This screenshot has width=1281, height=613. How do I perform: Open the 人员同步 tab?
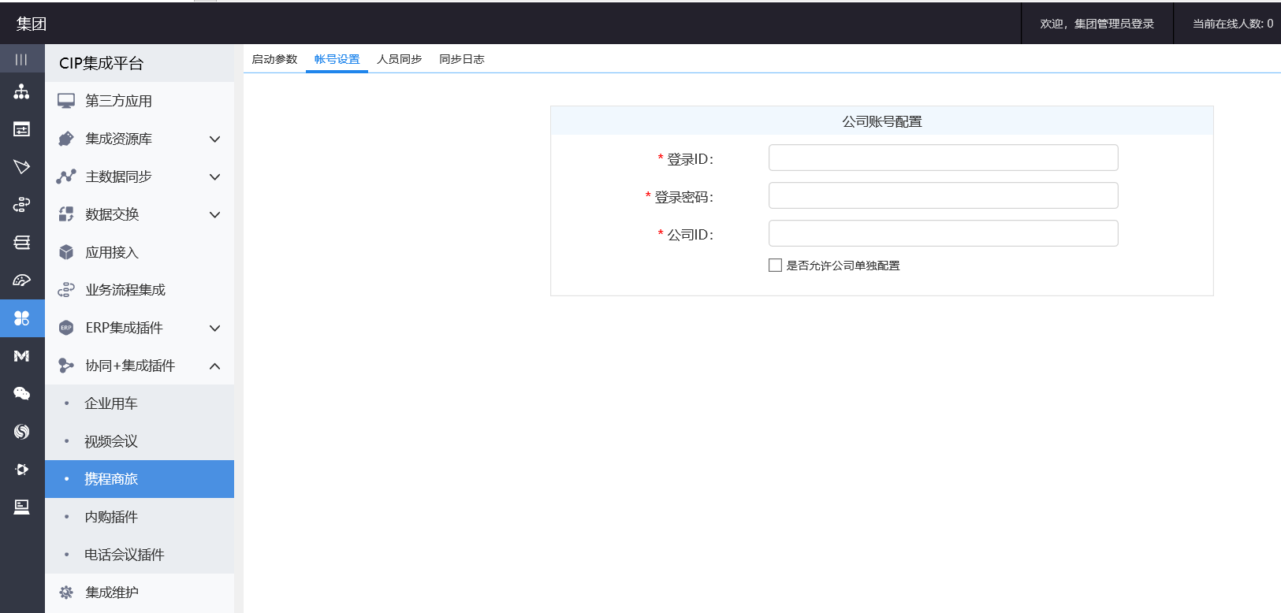pyautogui.click(x=399, y=59)
